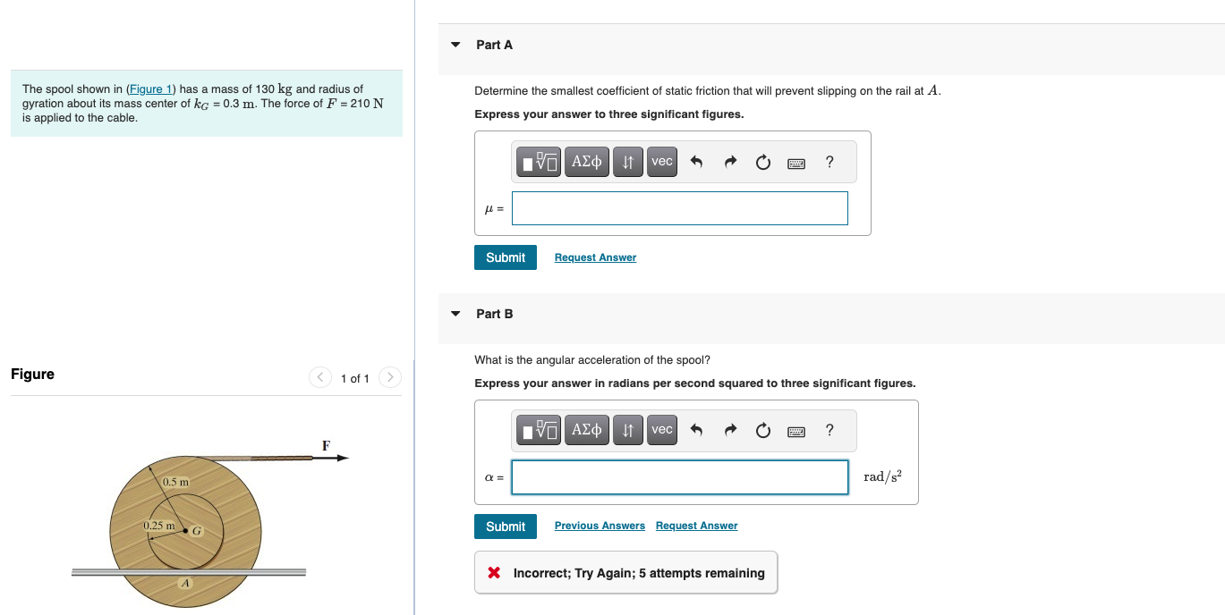Submit the Part B answer
Viewport: 1225px width, 615px height.
point(506,527)
